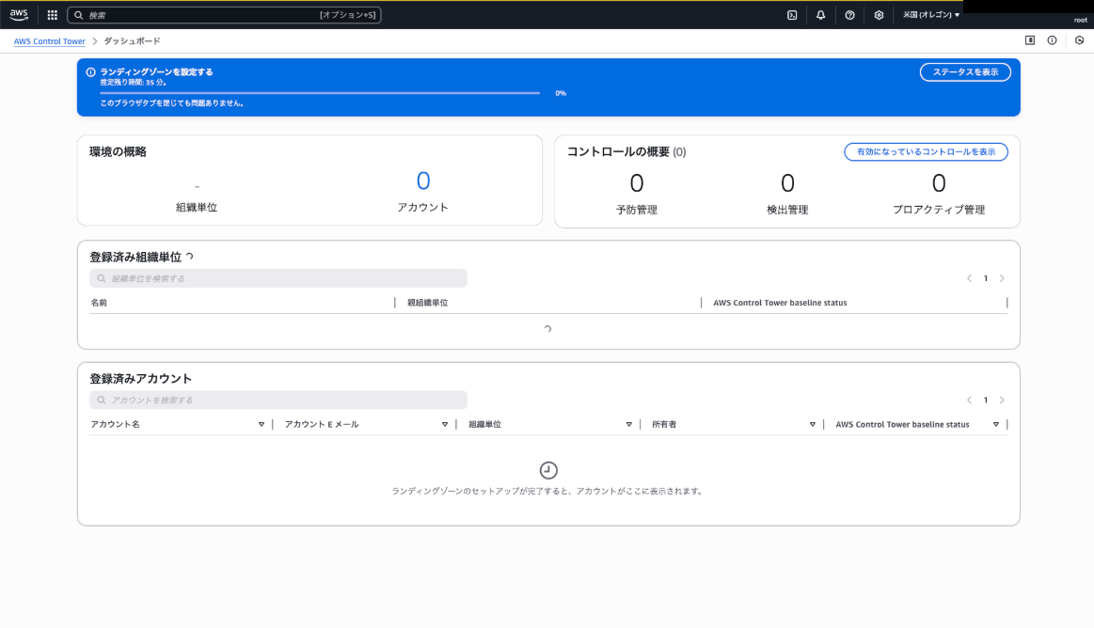Open the services grid menu
The height and width of the screenshot is (628, 1094).
[x=53, y=15]
